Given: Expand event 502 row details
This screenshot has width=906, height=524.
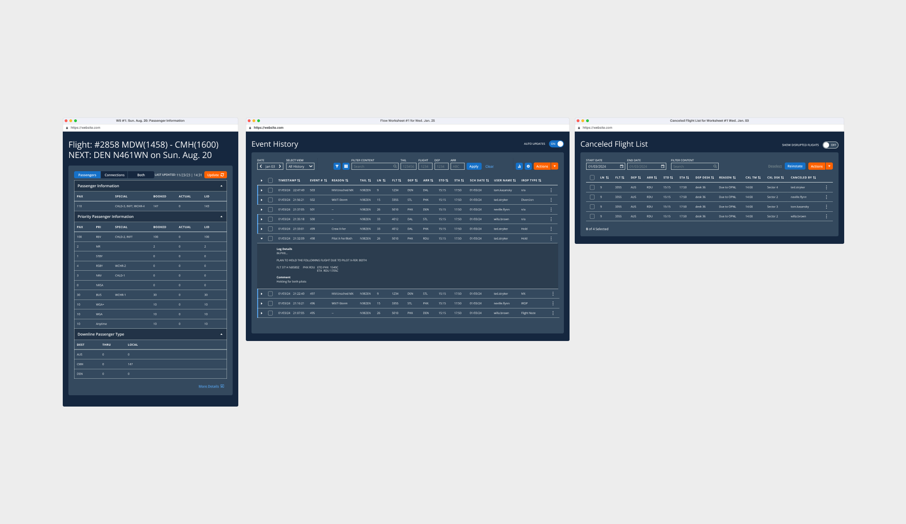Looking at the screenshot, I should (x=261, y=200).
